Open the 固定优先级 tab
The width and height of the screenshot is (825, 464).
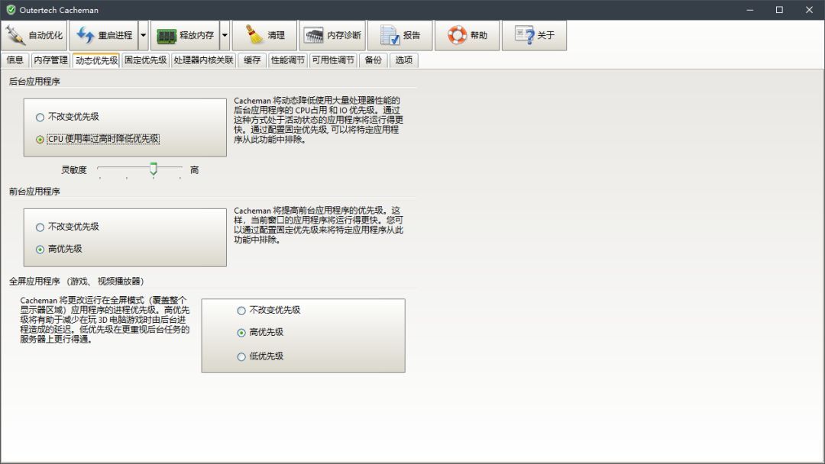click(x=146, y=60)
